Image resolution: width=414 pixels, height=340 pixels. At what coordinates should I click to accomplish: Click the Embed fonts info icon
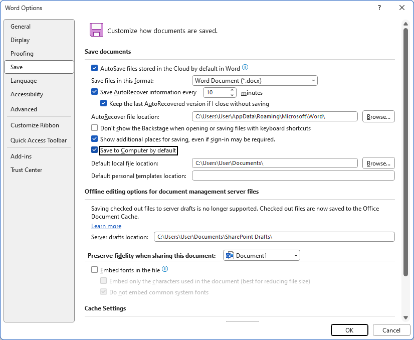(165, 269)
